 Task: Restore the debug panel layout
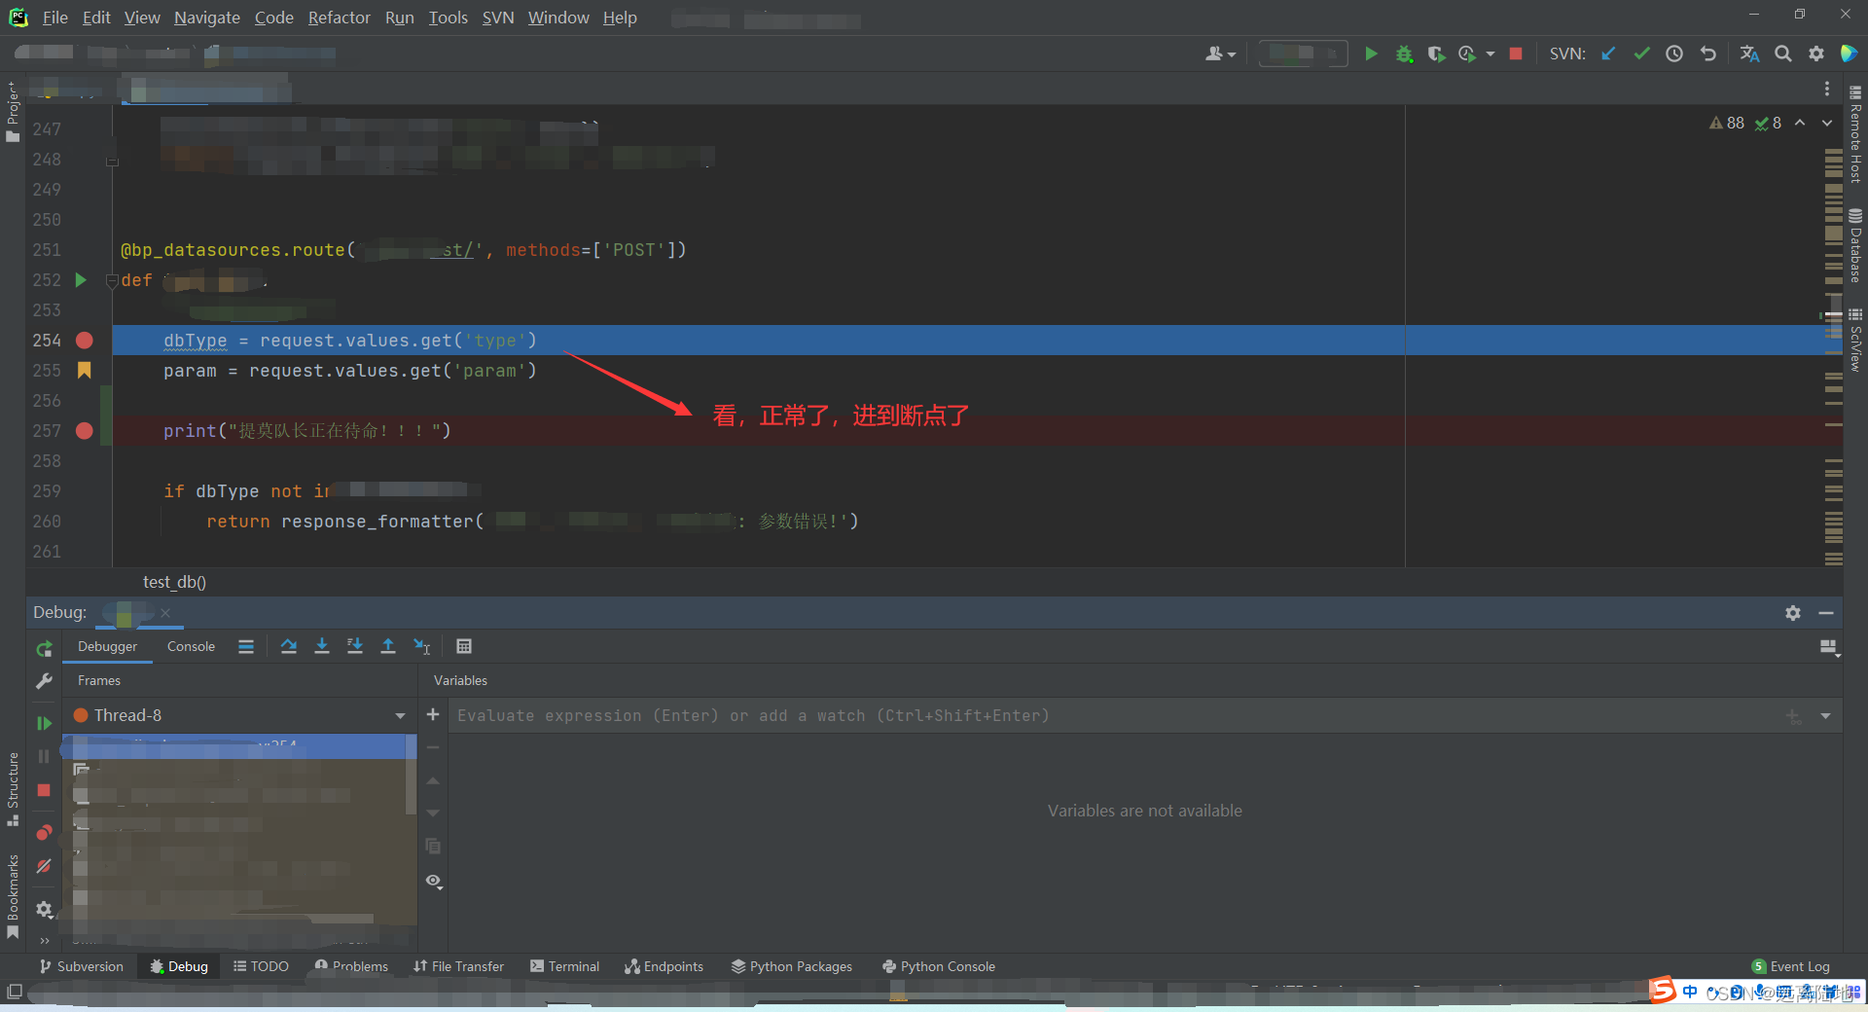(1829, 647)
